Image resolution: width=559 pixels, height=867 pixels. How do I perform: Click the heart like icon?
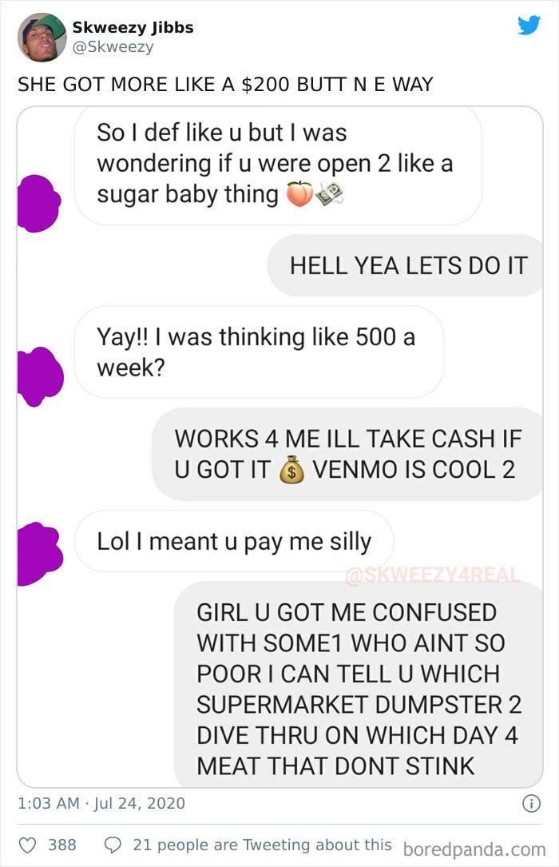click(28, 845)
